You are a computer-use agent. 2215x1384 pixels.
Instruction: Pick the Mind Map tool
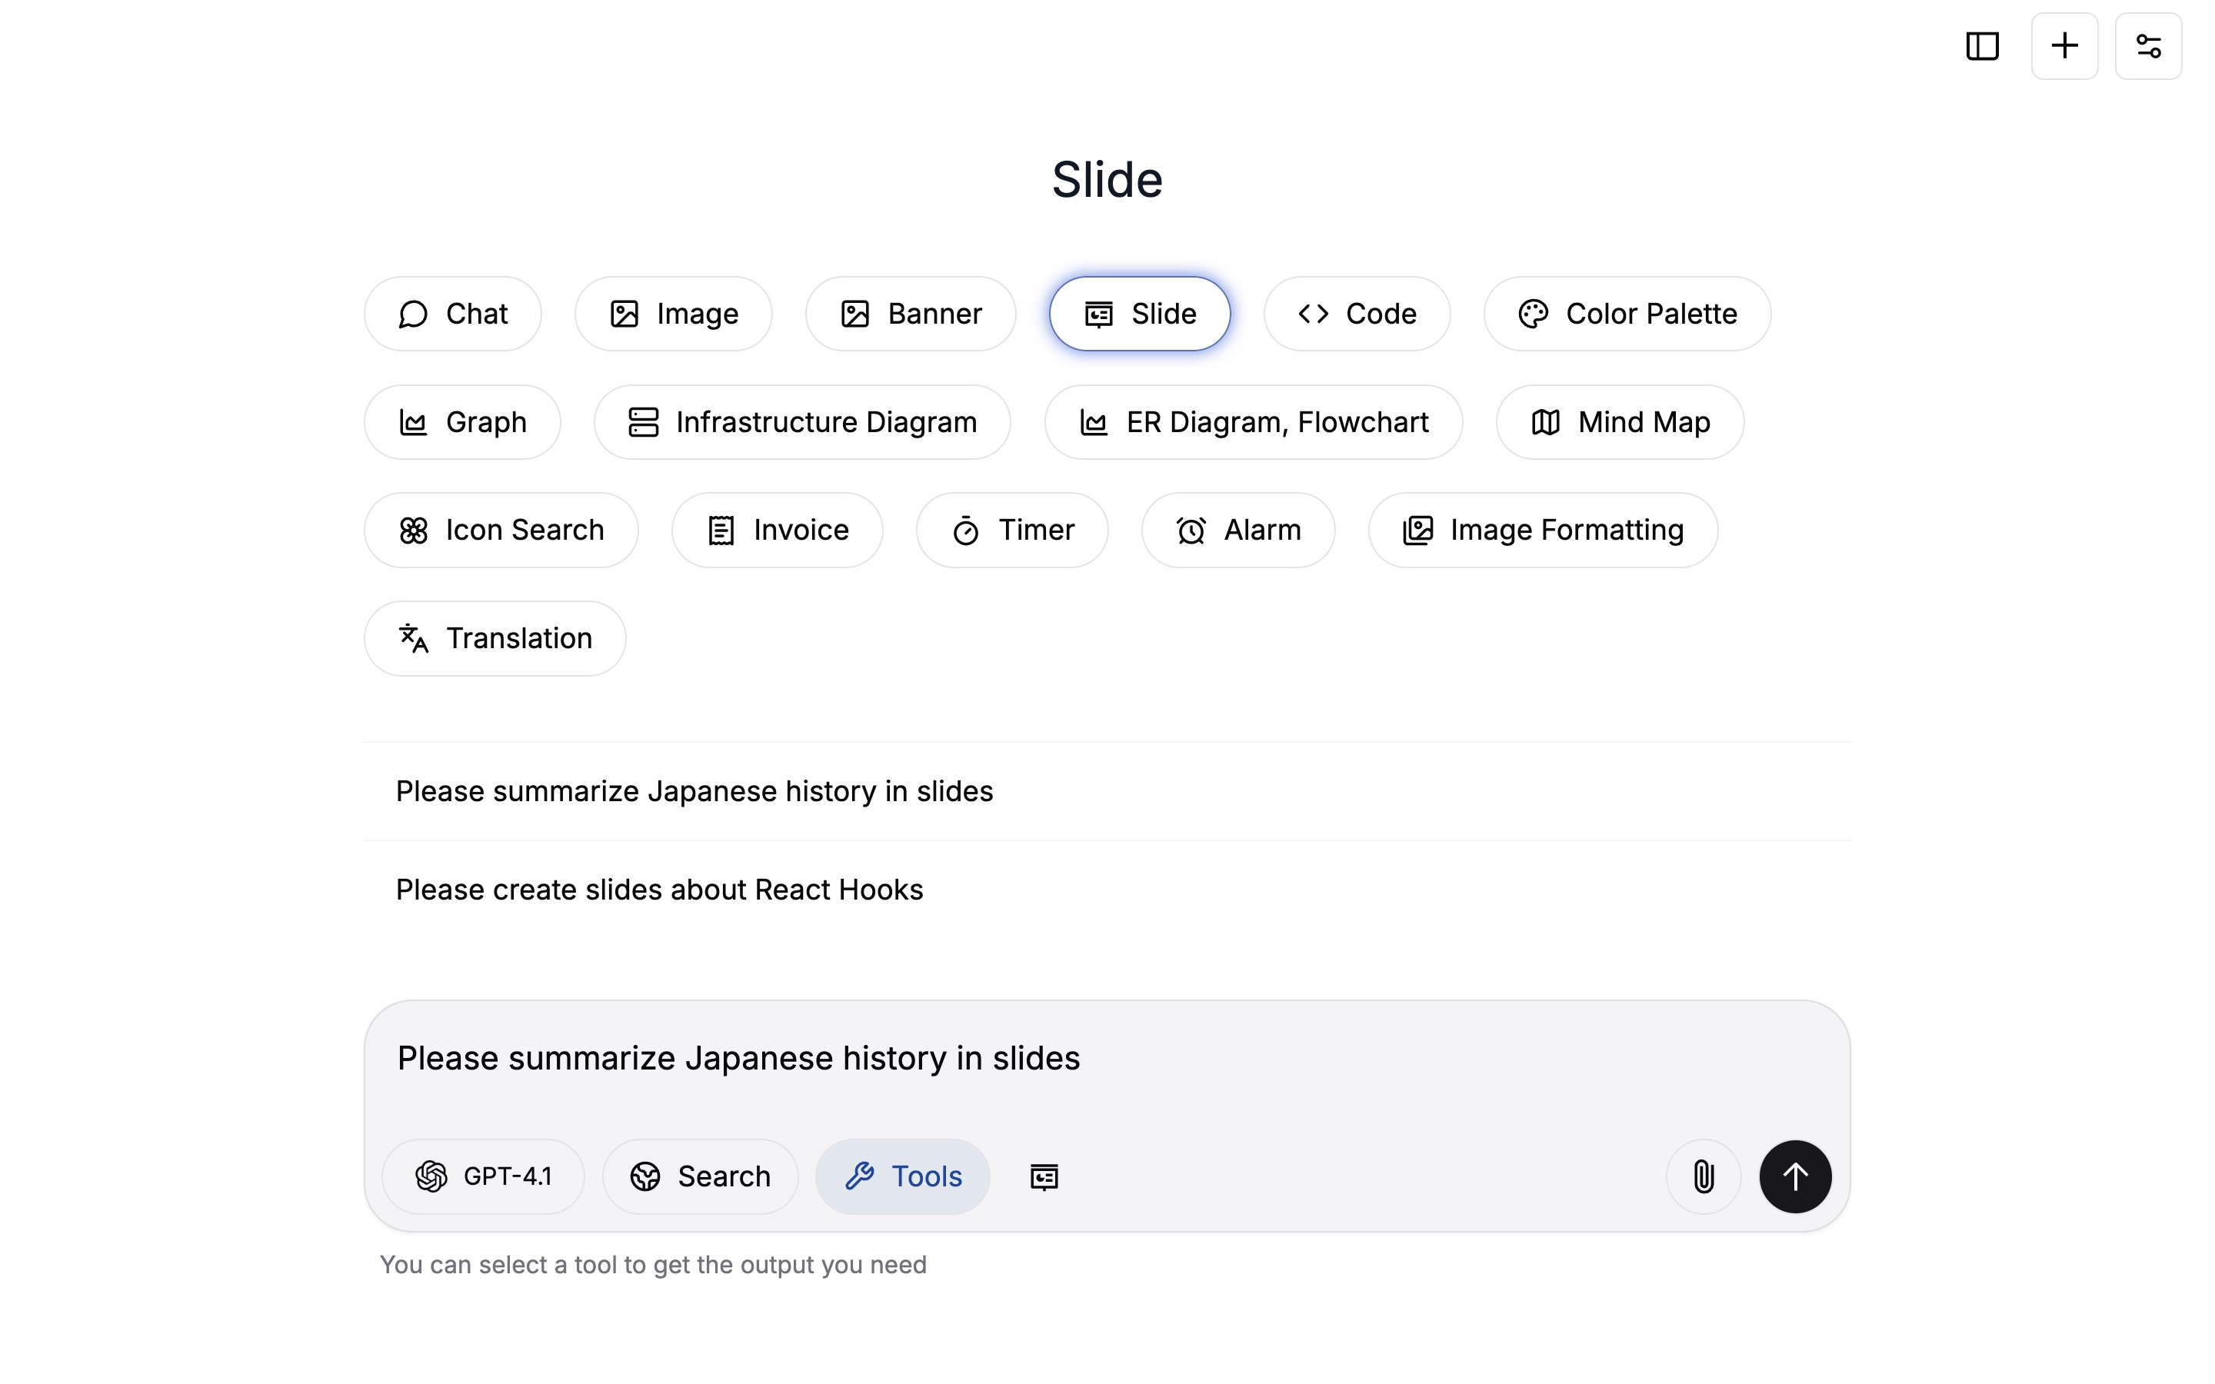click(1619, 422)
